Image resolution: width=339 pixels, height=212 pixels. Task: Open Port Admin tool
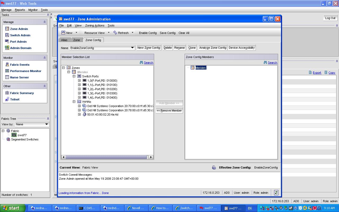[x=18, y=42]
